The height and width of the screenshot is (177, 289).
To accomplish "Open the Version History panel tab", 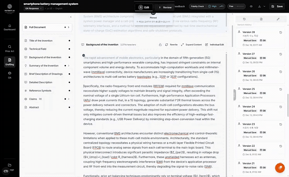I will (x=244, y=19).
